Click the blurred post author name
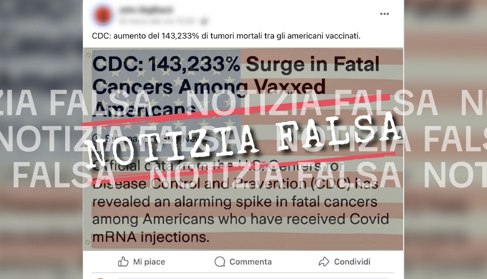 pos(146,10)
